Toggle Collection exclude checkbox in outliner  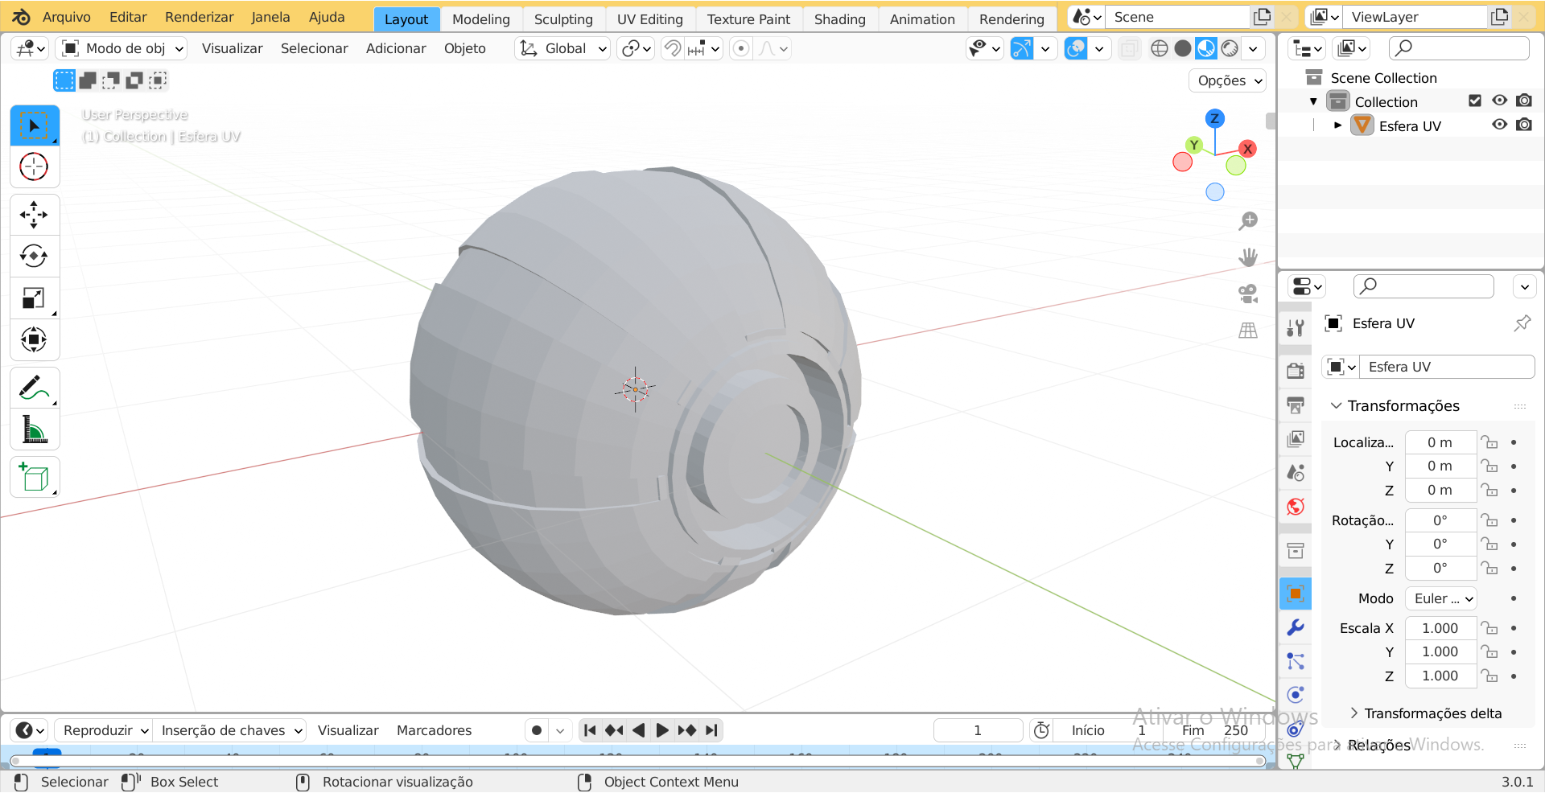(x=1475, y=101)
